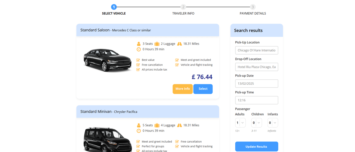Click the luggage icon in Standard Saloon card
The image size is (355, 152).
(x=157, y=44)
